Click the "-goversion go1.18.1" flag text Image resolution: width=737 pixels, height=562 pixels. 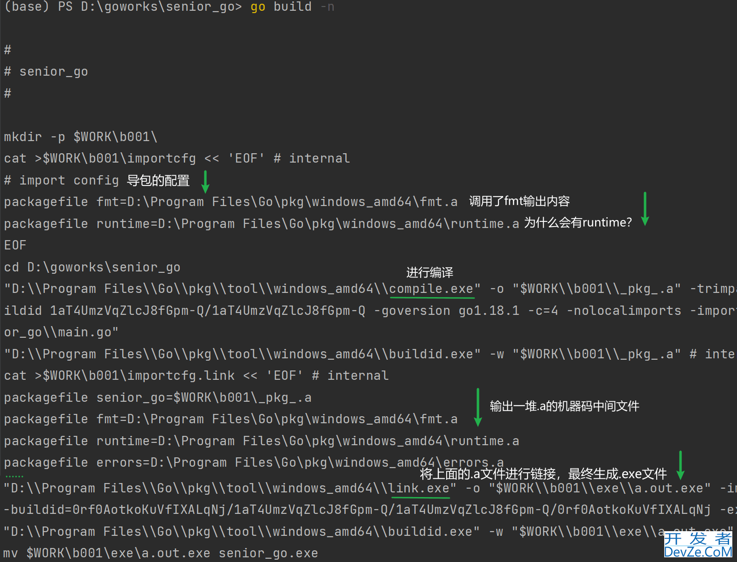(x=446, y=311)
